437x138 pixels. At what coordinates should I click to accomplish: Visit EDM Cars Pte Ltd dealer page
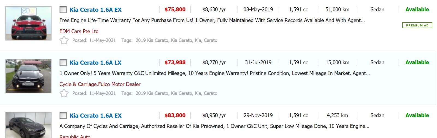click(x=79, y=31)
